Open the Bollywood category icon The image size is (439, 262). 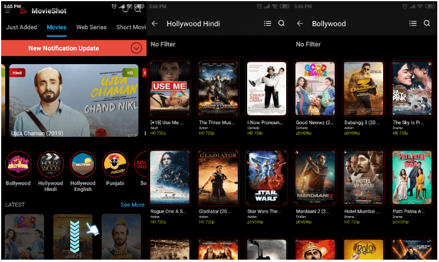tap(18, 164)
